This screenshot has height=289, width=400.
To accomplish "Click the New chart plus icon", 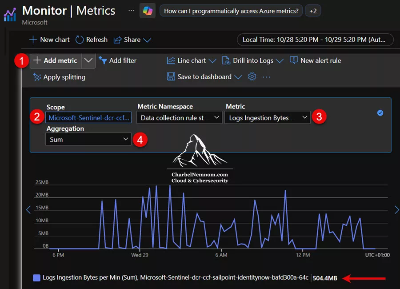I will [x=33, y=40].
